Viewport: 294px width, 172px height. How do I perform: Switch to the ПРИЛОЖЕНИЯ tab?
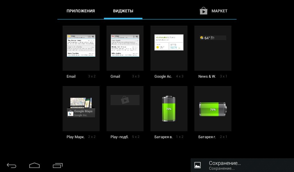[81, 11]
